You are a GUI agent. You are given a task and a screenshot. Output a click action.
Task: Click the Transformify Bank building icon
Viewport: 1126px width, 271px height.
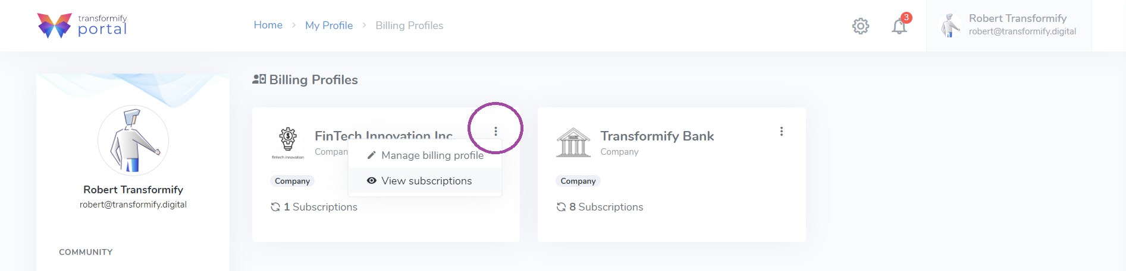point(573,142)
